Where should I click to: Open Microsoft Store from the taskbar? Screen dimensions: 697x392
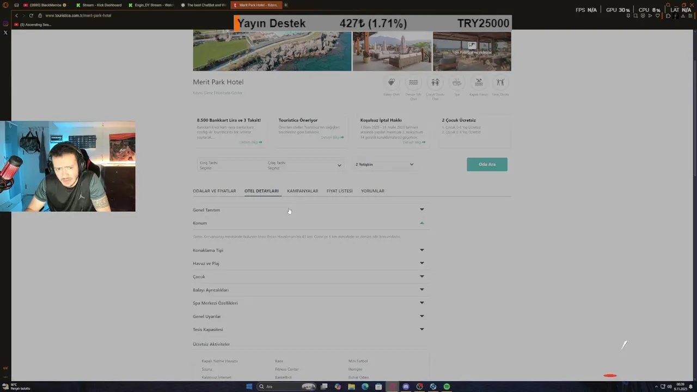(378, 387)
